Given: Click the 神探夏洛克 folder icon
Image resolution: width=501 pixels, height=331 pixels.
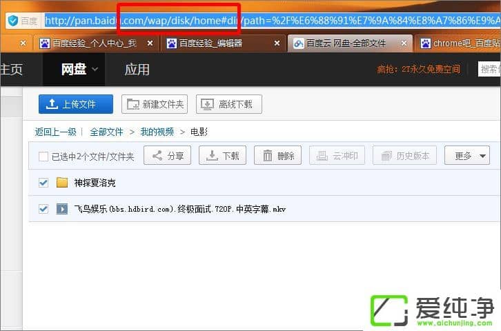Looking at the screenshot, I should [62, 183].
